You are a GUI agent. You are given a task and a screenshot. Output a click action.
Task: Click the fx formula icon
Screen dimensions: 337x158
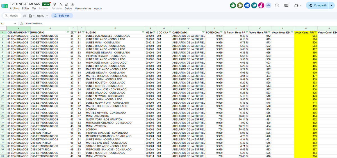pyautogui.click(x=22, y=24)
